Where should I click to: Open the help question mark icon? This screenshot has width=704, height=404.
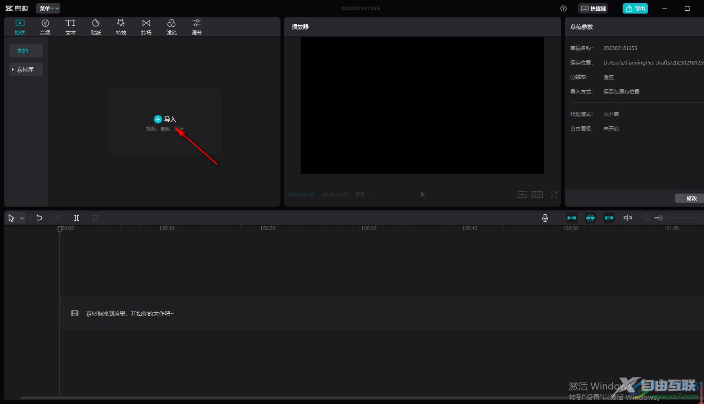563,8
